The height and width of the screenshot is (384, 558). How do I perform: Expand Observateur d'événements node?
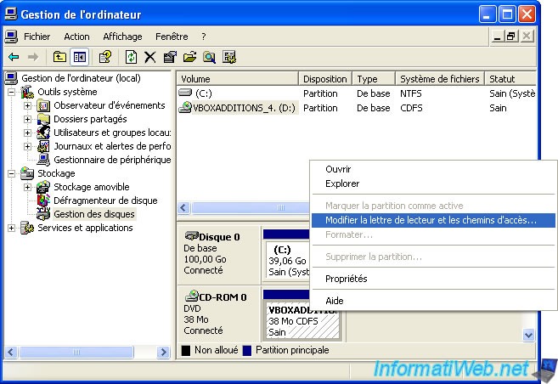27,105
